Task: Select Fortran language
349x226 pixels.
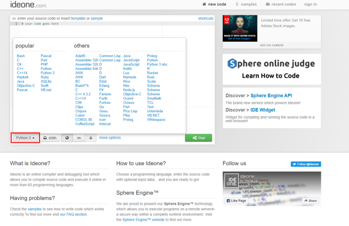Action: click(x=105, y=103)
